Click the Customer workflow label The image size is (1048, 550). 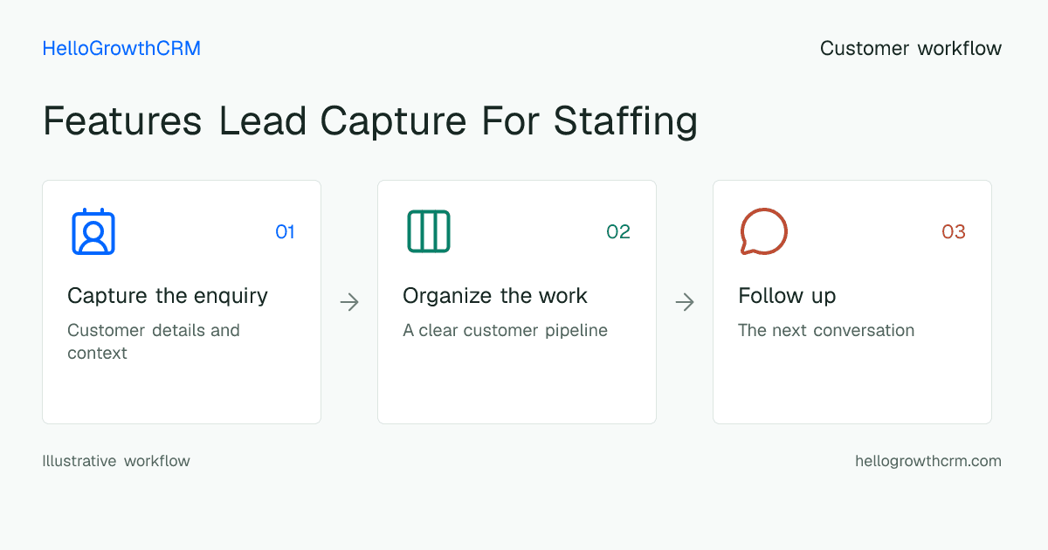tap(911, 49)
